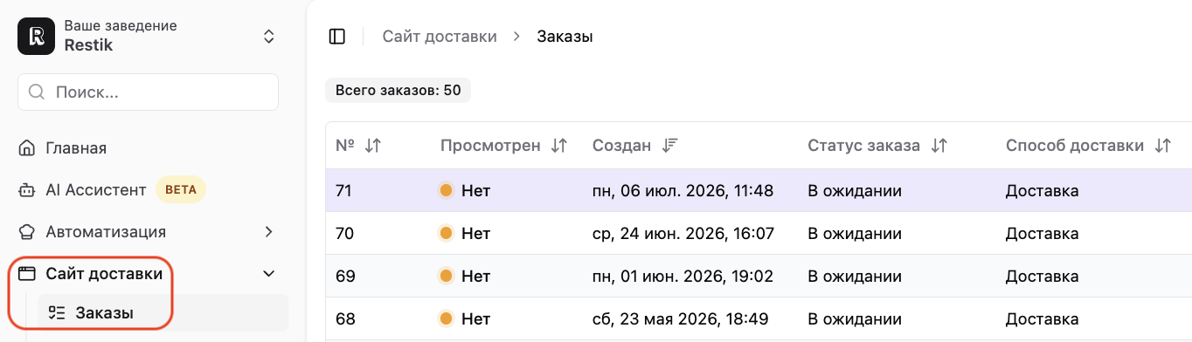Go to Сайт доставки breadcrumb link
The height and width of the screenshot is (342, 1192).
(x=440, y=37)
